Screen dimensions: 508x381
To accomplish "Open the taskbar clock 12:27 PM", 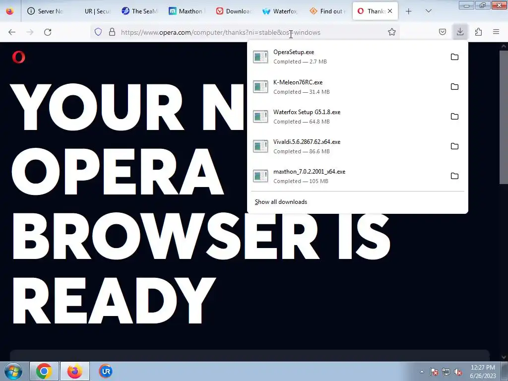I will (483, 372).
